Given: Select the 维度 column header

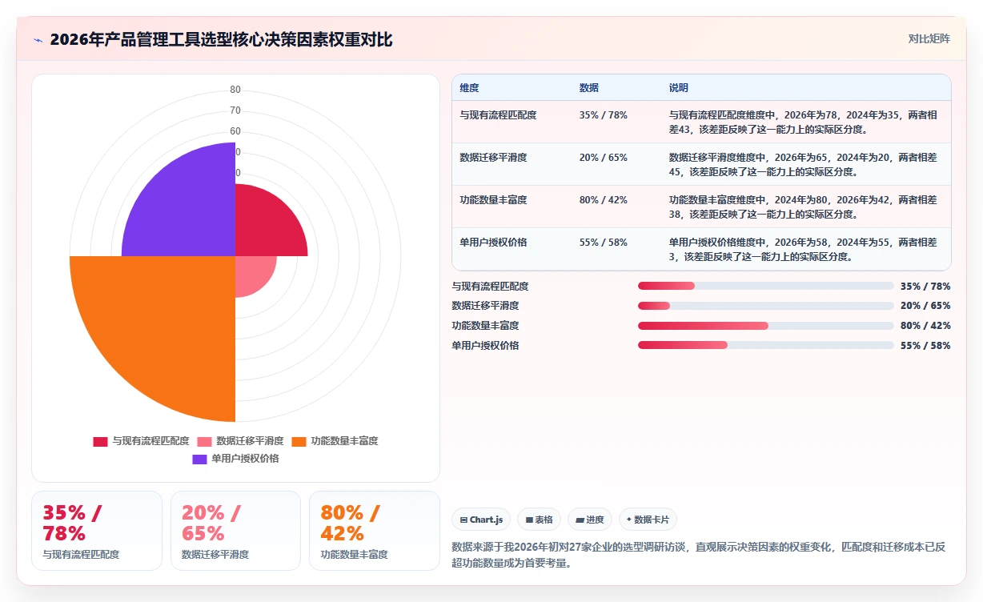Looking at the screenshot, I should click(469, 88).
